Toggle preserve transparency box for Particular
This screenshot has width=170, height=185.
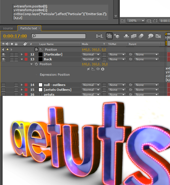point(104,54)
